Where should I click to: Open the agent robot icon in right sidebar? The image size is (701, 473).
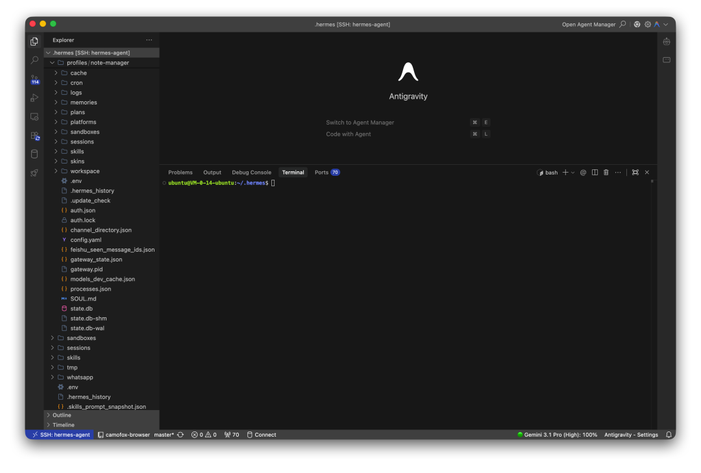667,42
